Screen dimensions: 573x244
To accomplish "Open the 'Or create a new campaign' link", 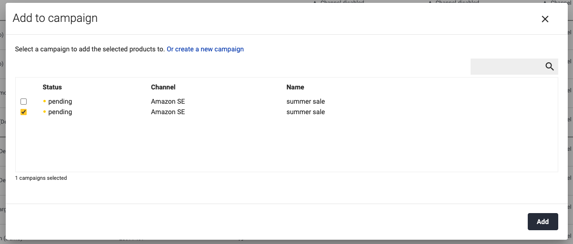I will point(205,49).
